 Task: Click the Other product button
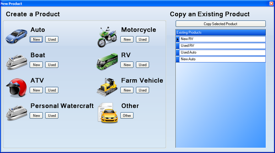[x=127, y=116]
